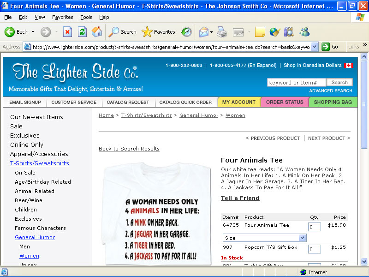Click the Print icon
The image size is (369, 277).
[x=222, y=32]
